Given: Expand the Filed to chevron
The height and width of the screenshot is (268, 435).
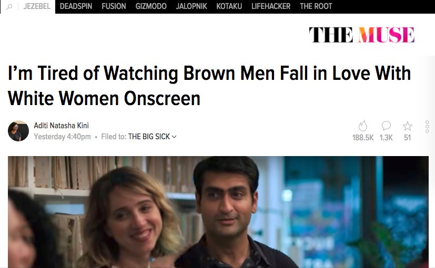Looking at the screenshot, I should coord(174,137).
